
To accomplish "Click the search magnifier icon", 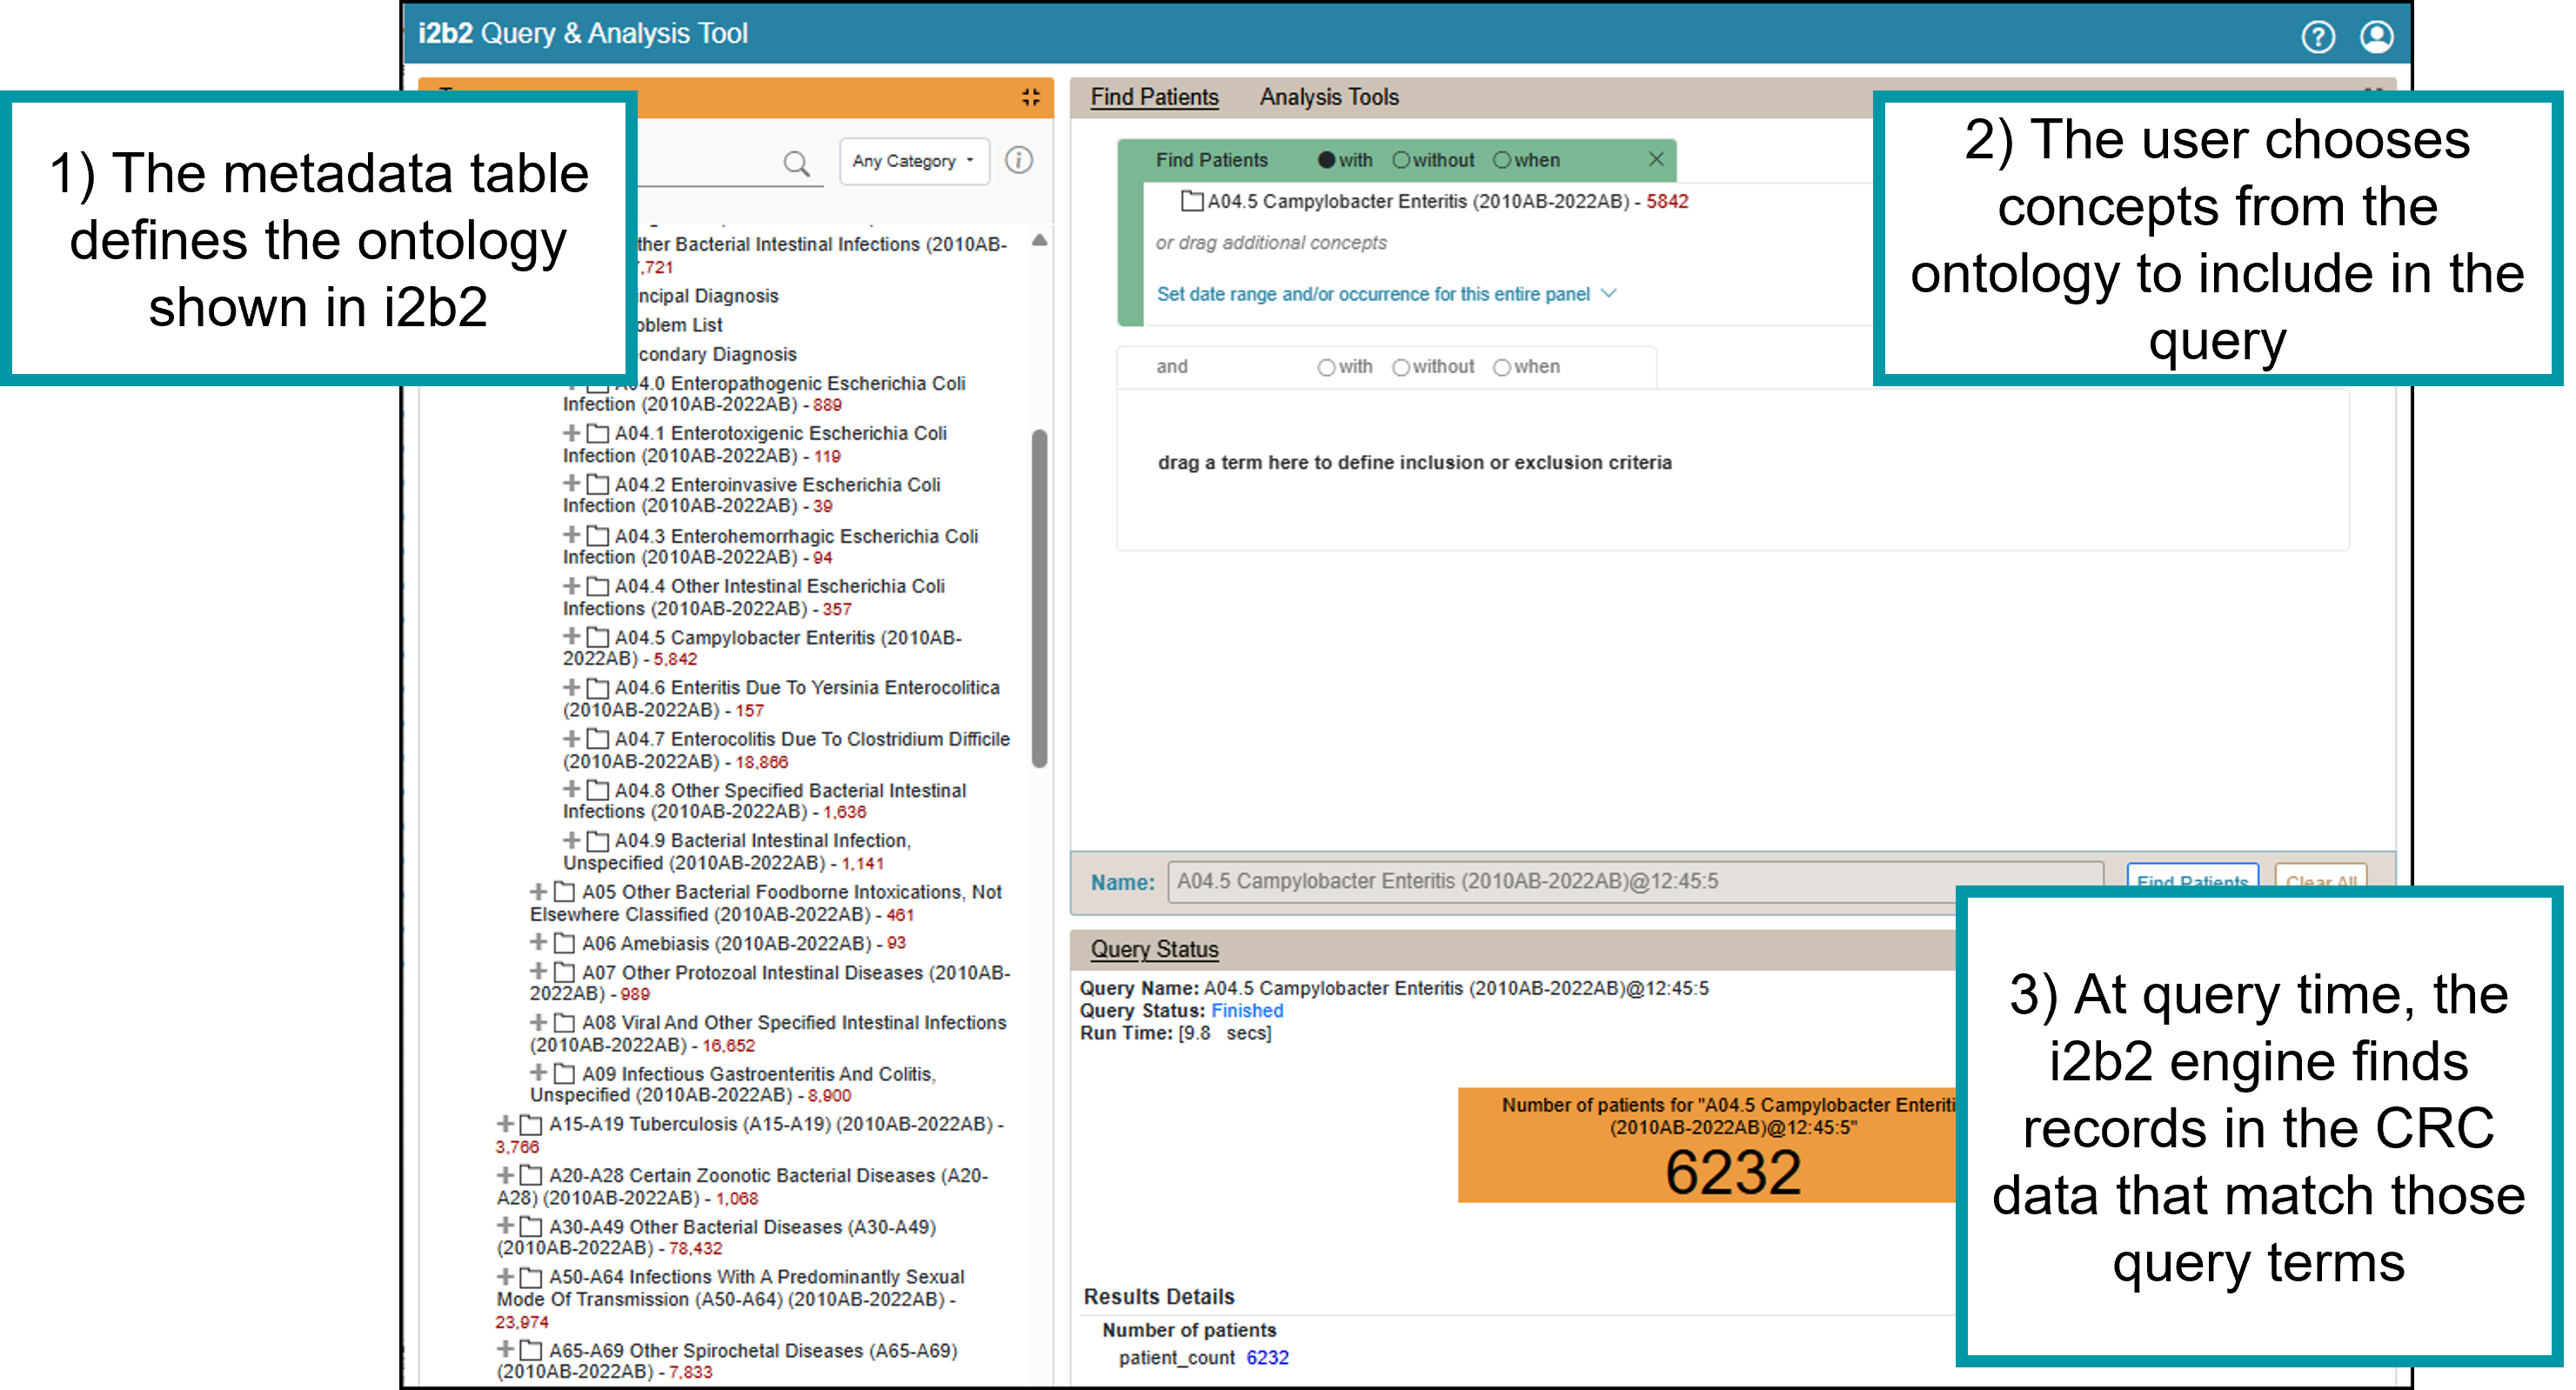I will 796,163.
